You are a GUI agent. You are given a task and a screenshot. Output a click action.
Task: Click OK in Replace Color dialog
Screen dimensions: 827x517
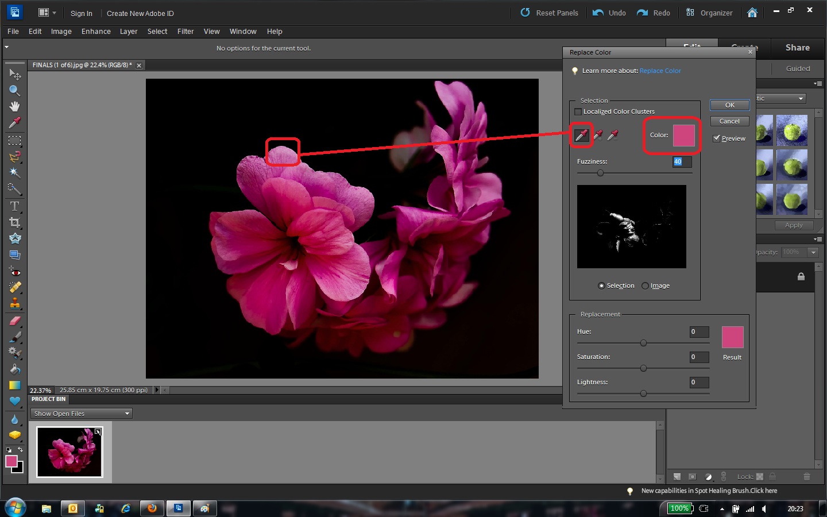(x=729, y=105)
